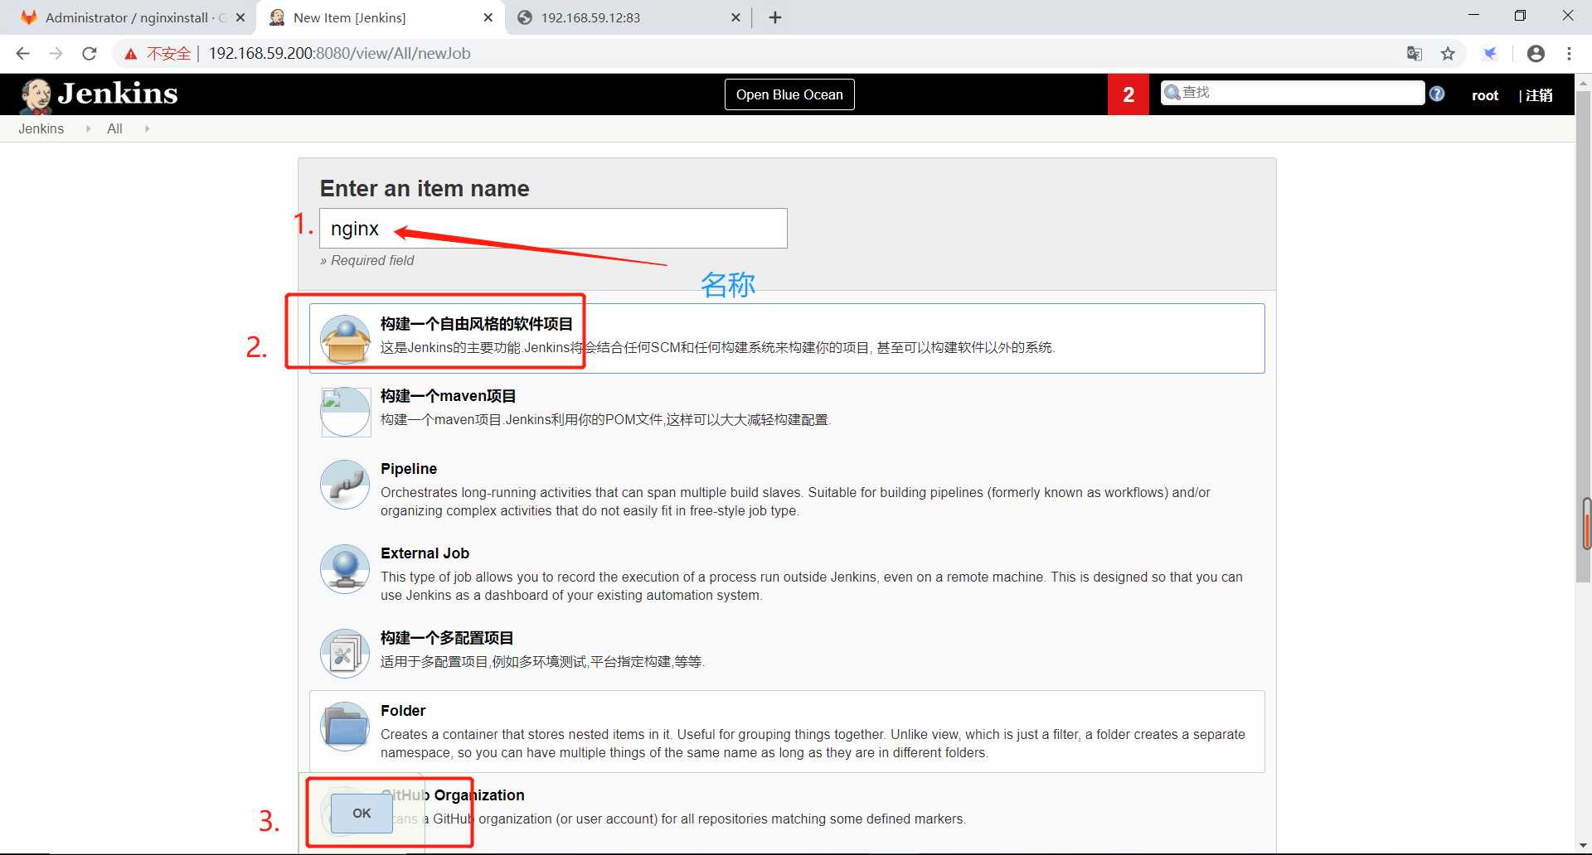Select 构建一个自由风格的软件项目 item type
Screen dimensions: 1592x855
click(787, 338)
